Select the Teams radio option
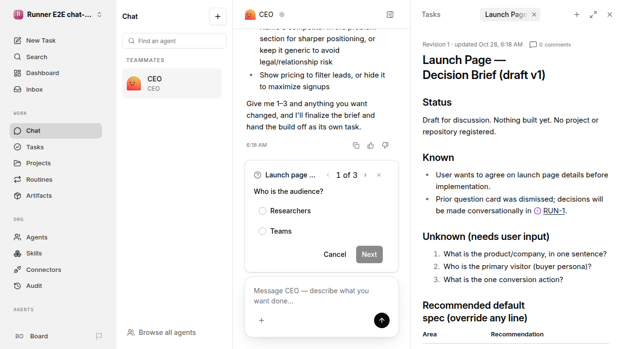 click(262, 231)
